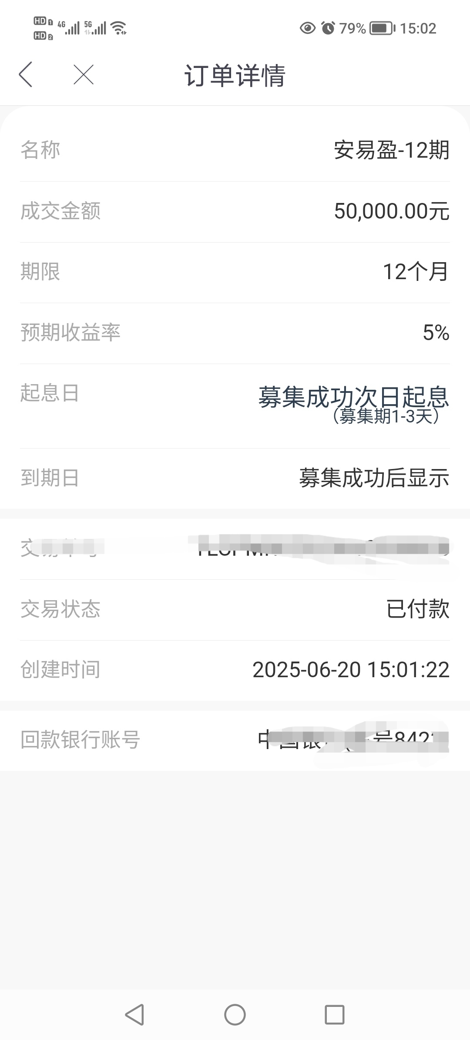Tap creation time 2025-06-20 15:01:22
The height and width of the screenshot is (1040, 470).
coord(351,670)
